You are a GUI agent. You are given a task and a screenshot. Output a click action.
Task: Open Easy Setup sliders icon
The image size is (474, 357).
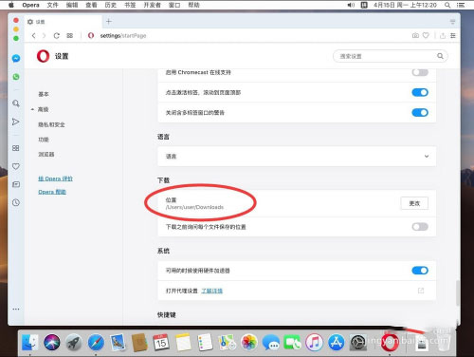coord(453,36)
